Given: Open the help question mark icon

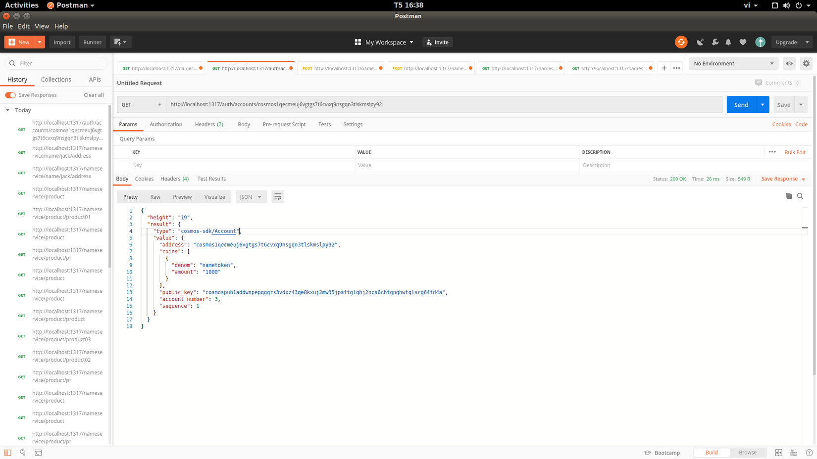Looking at the screenshot, I should coord(809,453).
